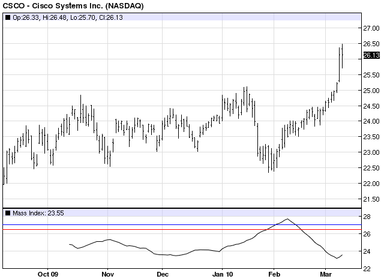Viewport: 381px width, 279px height.
Task: Click the 22.00 price axis label
Action: [371, 184]
